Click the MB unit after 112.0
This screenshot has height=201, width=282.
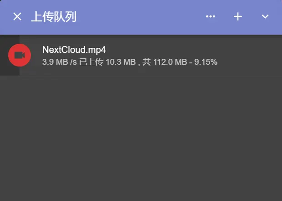pyautogui.click(x=181, y=62)
